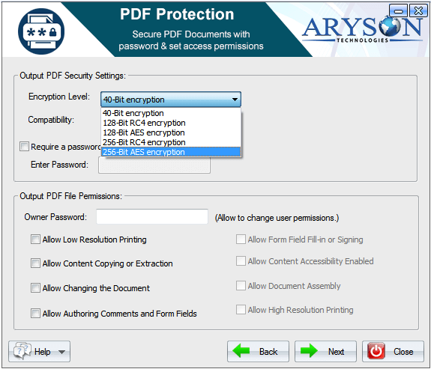Click the Enter Password label
This screenshot has height=369, width=431.
tap(59, 165)
